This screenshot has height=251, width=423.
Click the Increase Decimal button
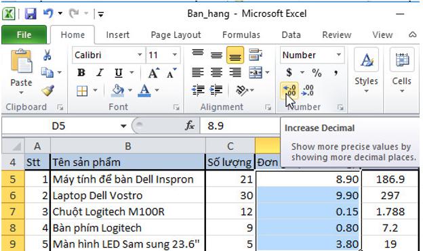pos(289,90)
